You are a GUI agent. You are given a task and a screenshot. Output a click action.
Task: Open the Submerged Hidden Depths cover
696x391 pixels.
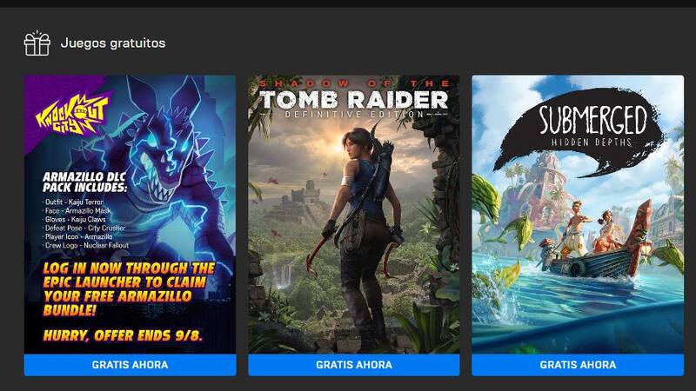578,215
